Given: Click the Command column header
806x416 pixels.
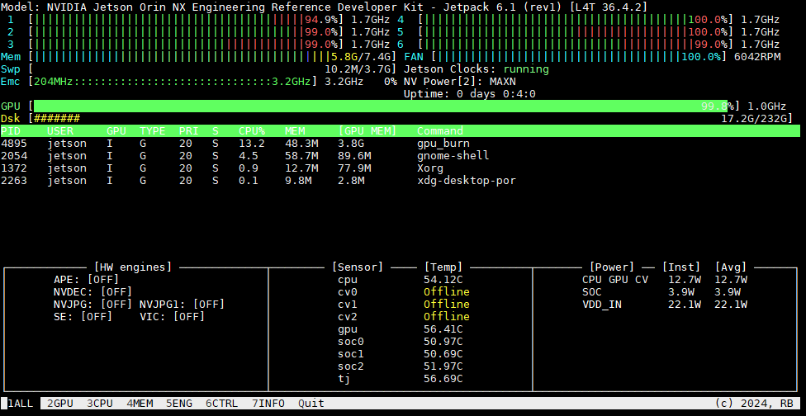Looking at the screenshot, I should tap(440, 131).
